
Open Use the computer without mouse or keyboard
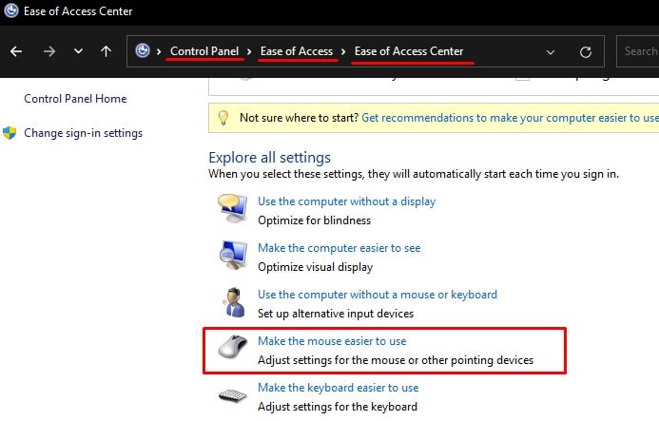click(377, 295)
